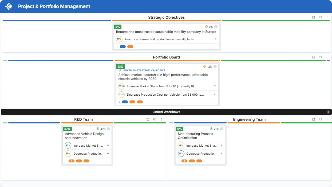Image resolution: width=332 pixels, height=187 pixels.
Task: Open the 'Achieve market leadership' card title
Action: coord(163,77)
